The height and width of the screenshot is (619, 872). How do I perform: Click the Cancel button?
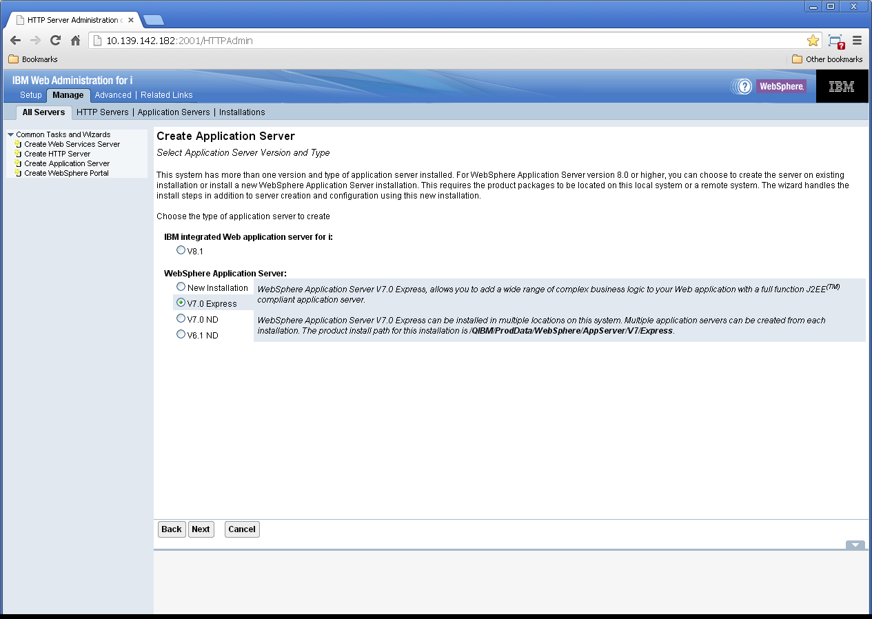coord(242,529)
